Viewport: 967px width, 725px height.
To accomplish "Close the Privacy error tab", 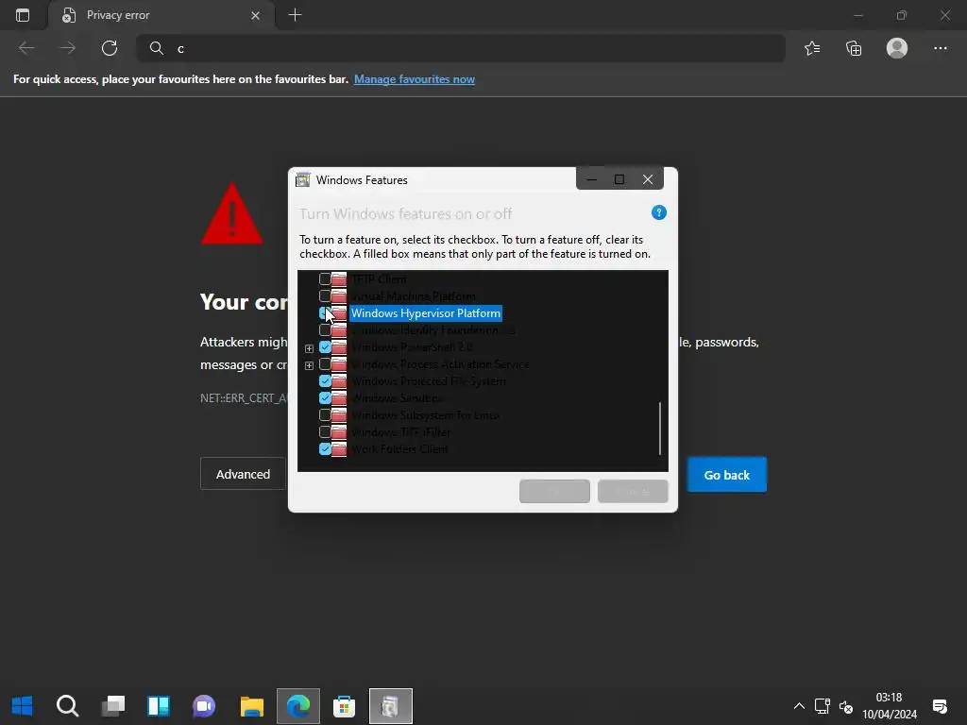I will pyautogui.click(x=255, y=15).
